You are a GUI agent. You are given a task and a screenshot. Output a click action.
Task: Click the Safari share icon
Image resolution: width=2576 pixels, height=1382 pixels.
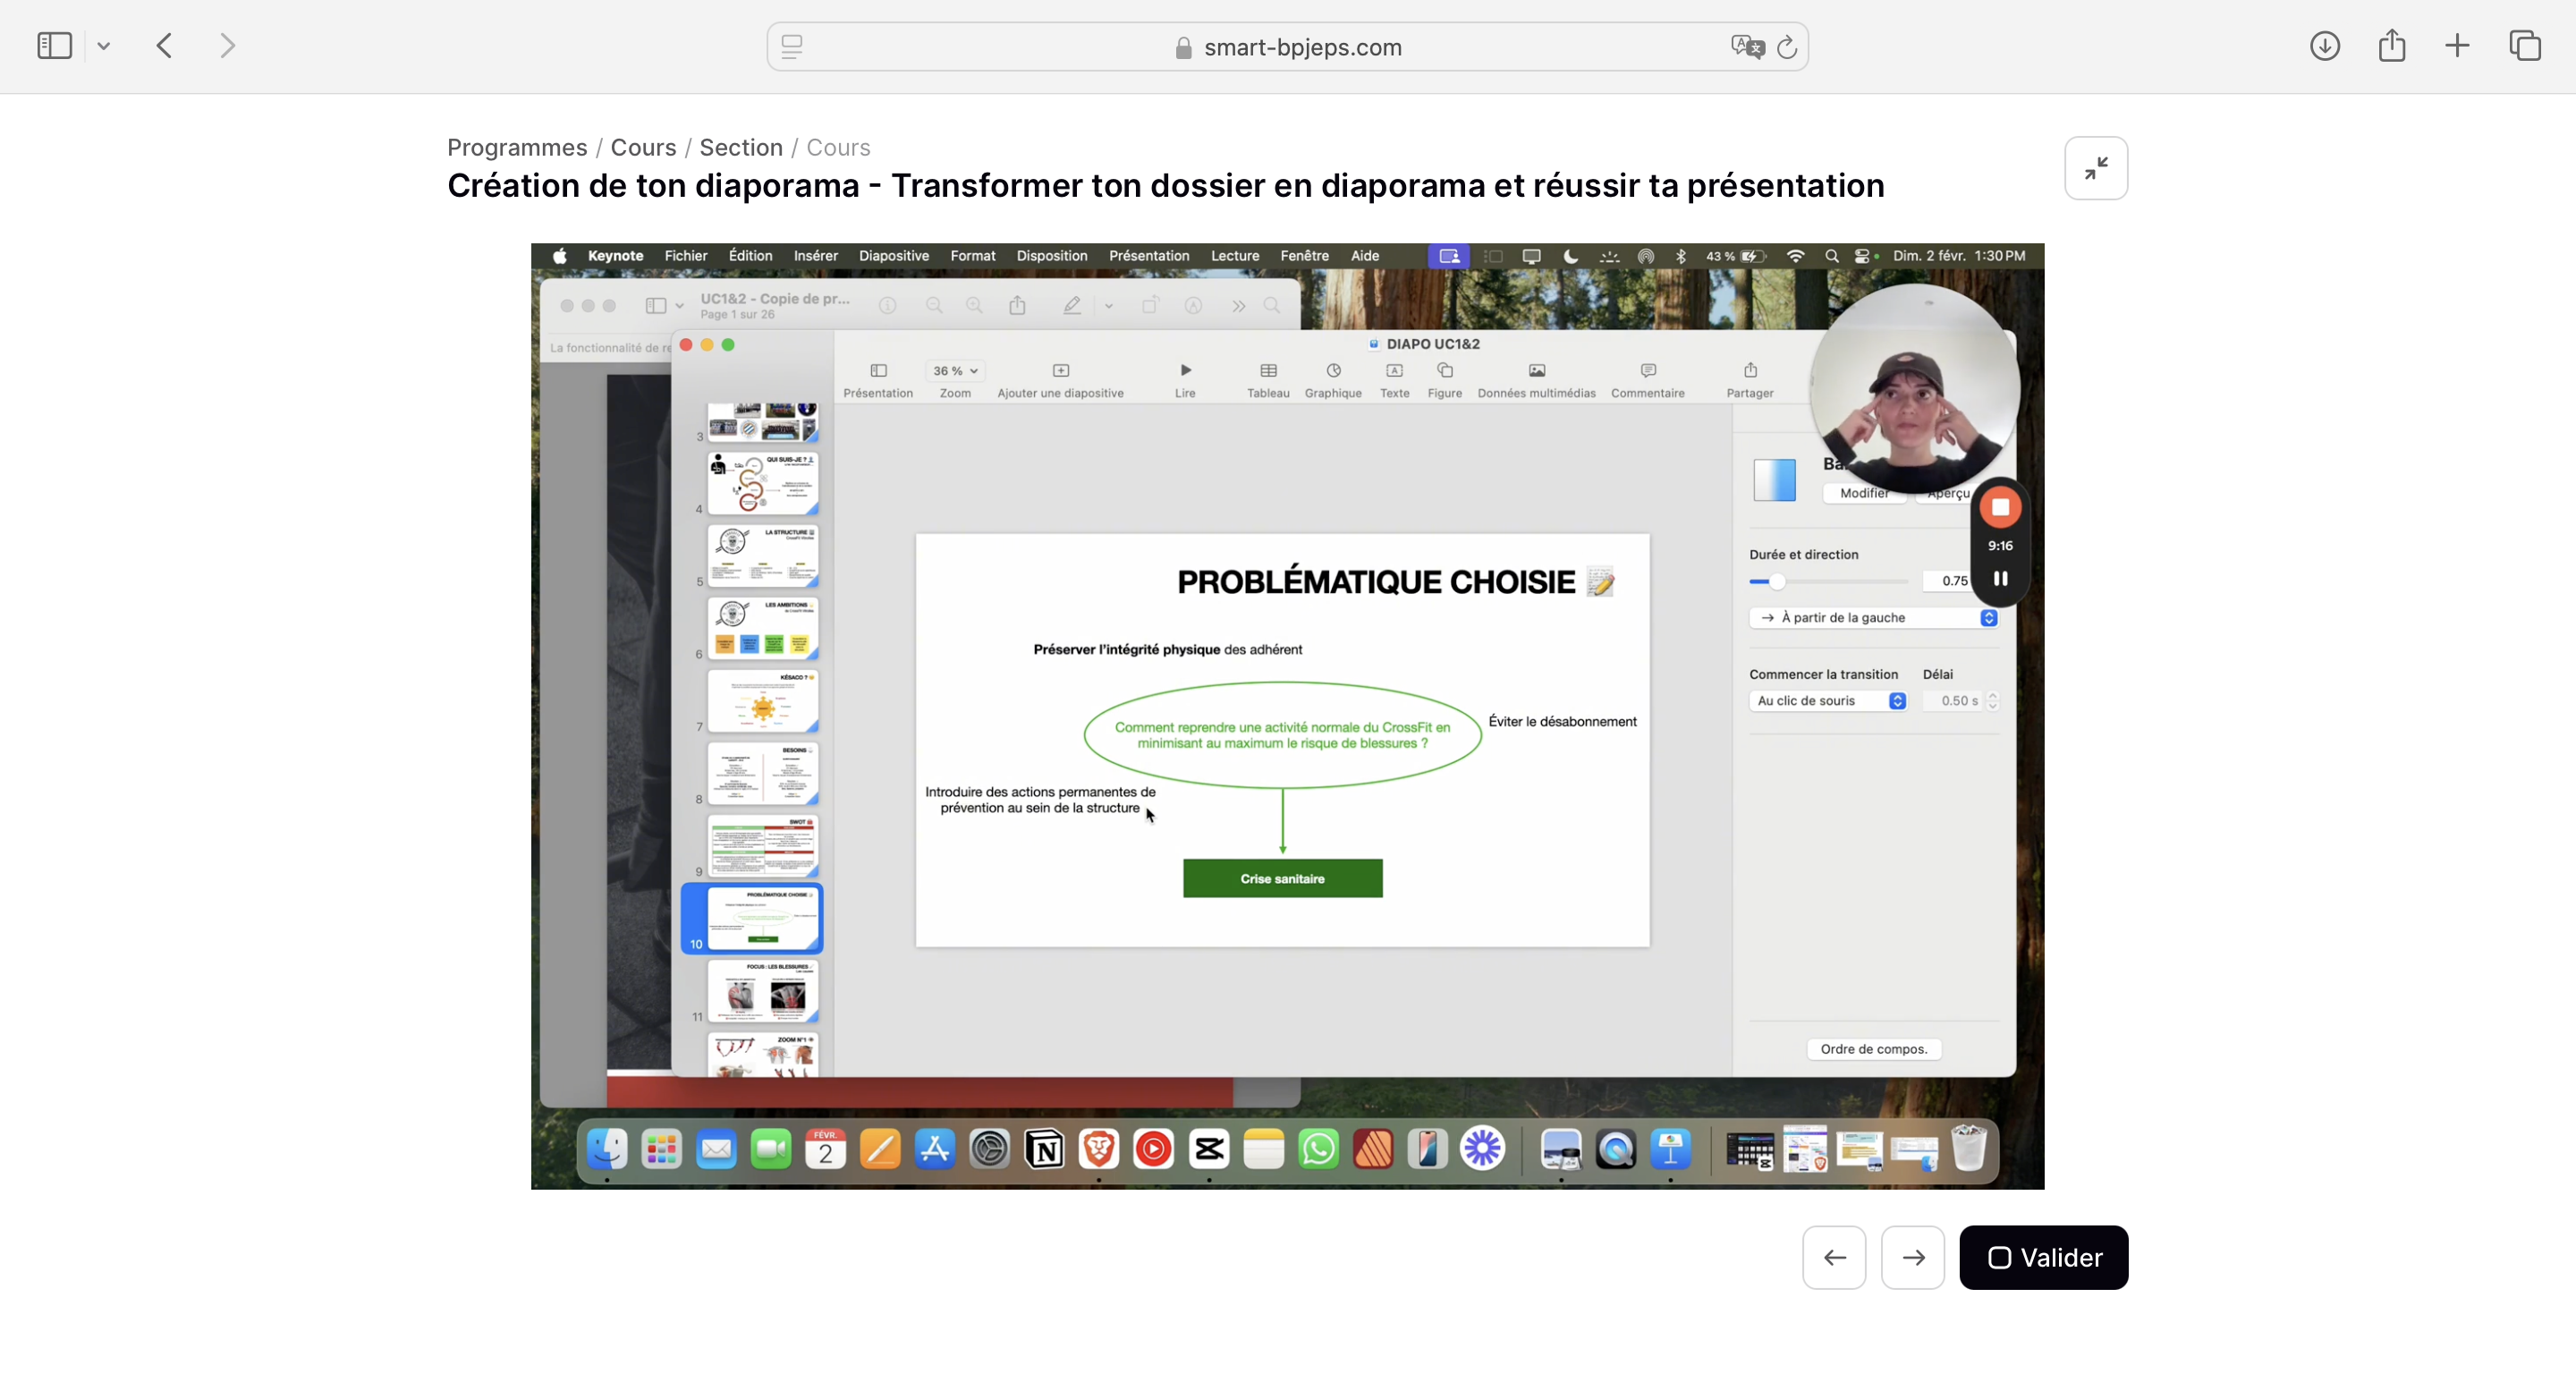click(2391, 46)
